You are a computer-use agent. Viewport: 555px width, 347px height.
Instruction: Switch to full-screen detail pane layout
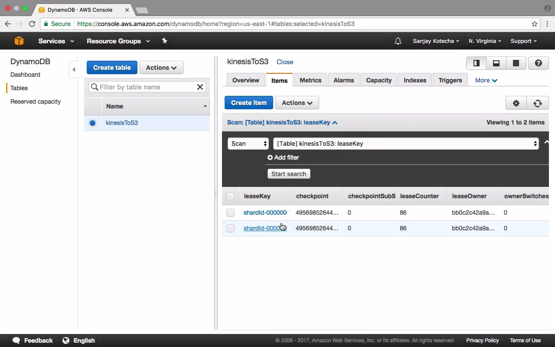point(516,63)
